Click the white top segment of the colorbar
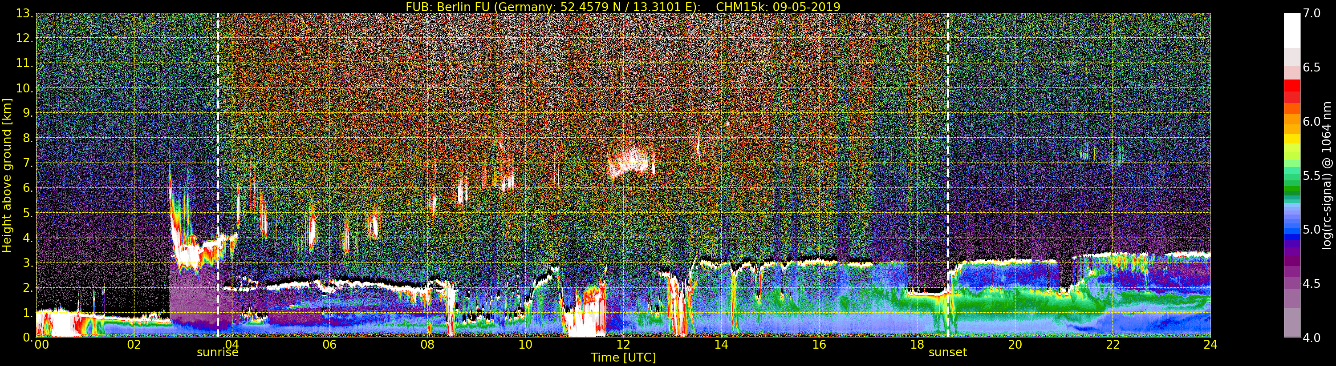This screenshot has width=1336, height=366. pos(1292,30)
